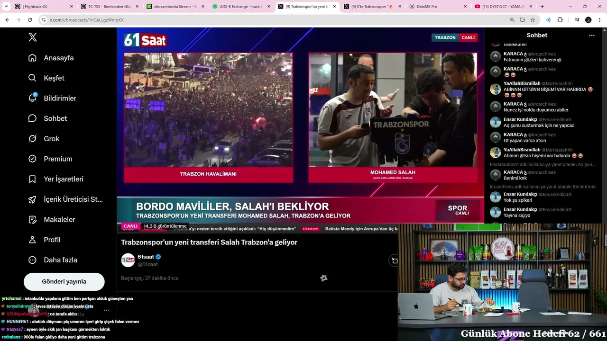Click the chat message "Yayına sıçıyo"
Screen dimensions: 607x341
click(x=517, y=215)
